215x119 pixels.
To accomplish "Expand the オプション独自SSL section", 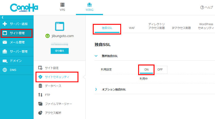I will click(96, 89).
